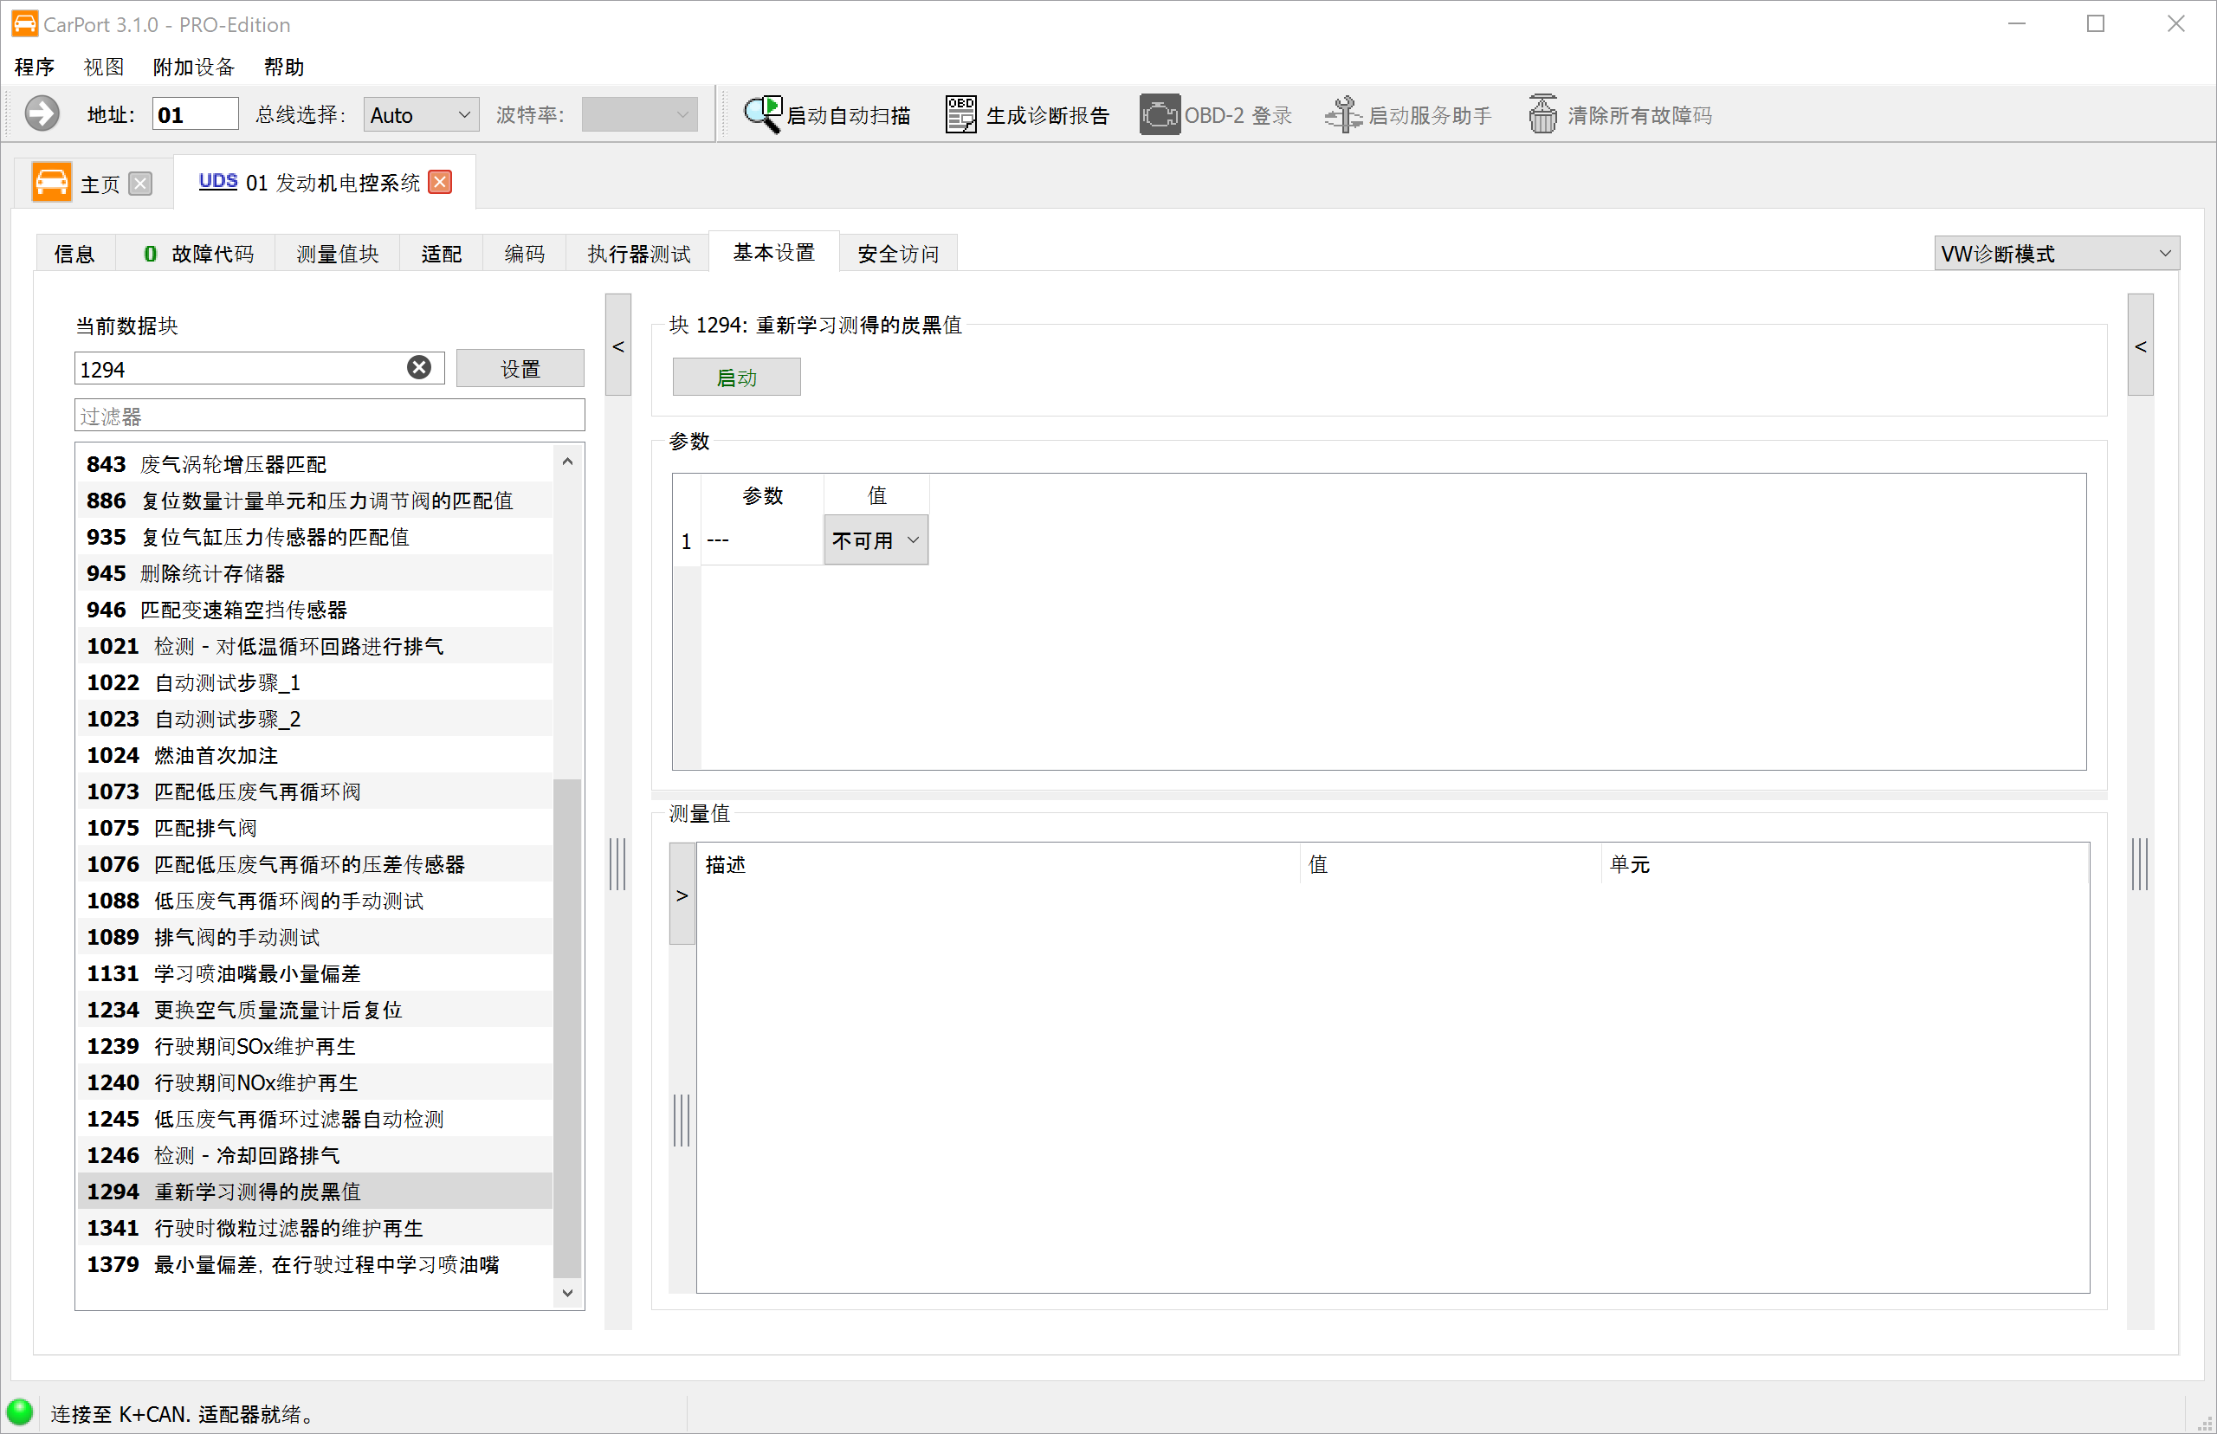2217x1434 pixels.
Task: Open the VW诊断模式 dropdown
Action: 2057,253
